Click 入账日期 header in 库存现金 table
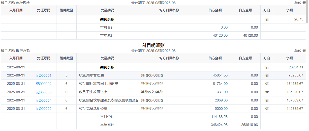309x131 pixels. [16, 10]
